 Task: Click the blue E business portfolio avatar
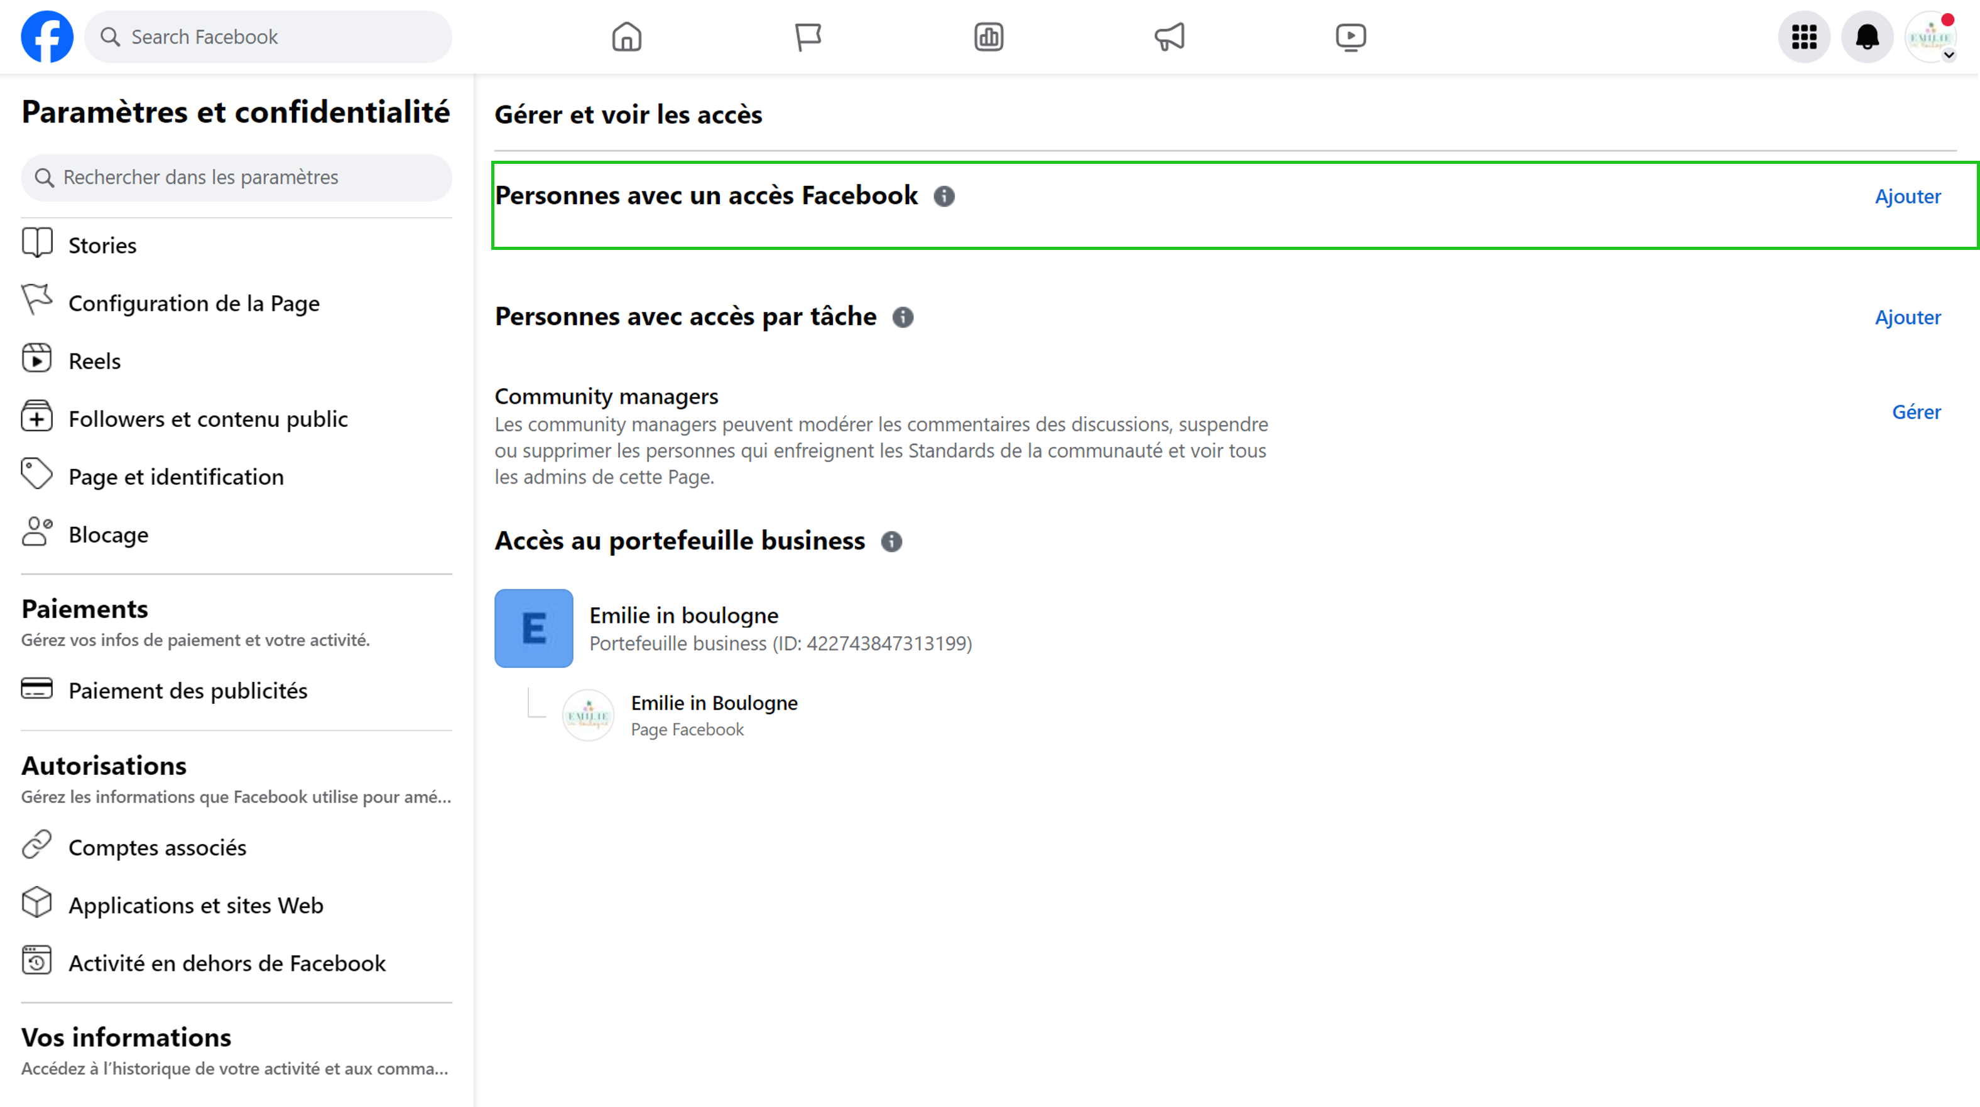[533, 629]
